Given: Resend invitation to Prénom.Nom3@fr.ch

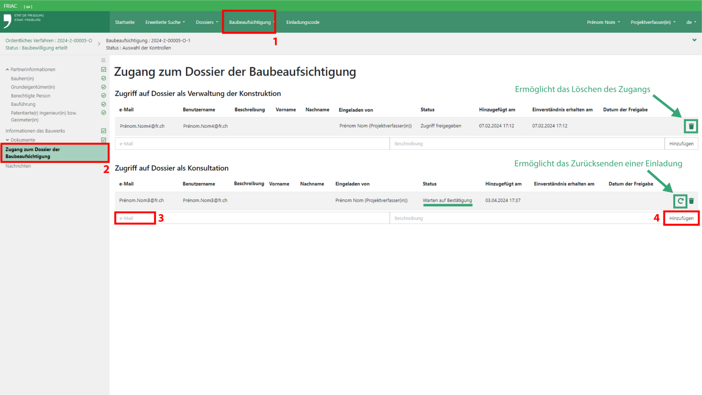Looking at the screenshot, I should pos(681,201).
